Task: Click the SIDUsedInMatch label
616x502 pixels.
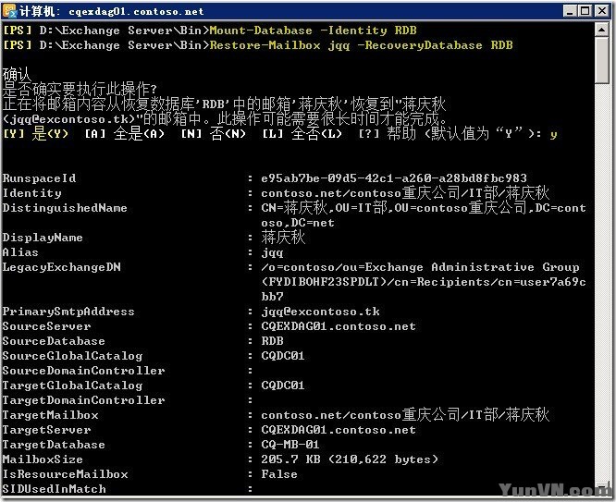Action: (x=55, y=489)
